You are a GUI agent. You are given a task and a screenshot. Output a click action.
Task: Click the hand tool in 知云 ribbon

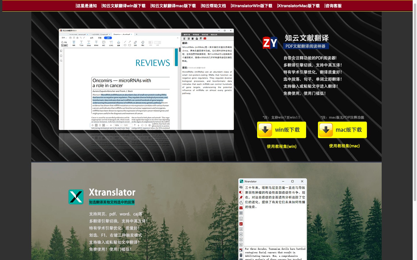[x=64, y=42]
